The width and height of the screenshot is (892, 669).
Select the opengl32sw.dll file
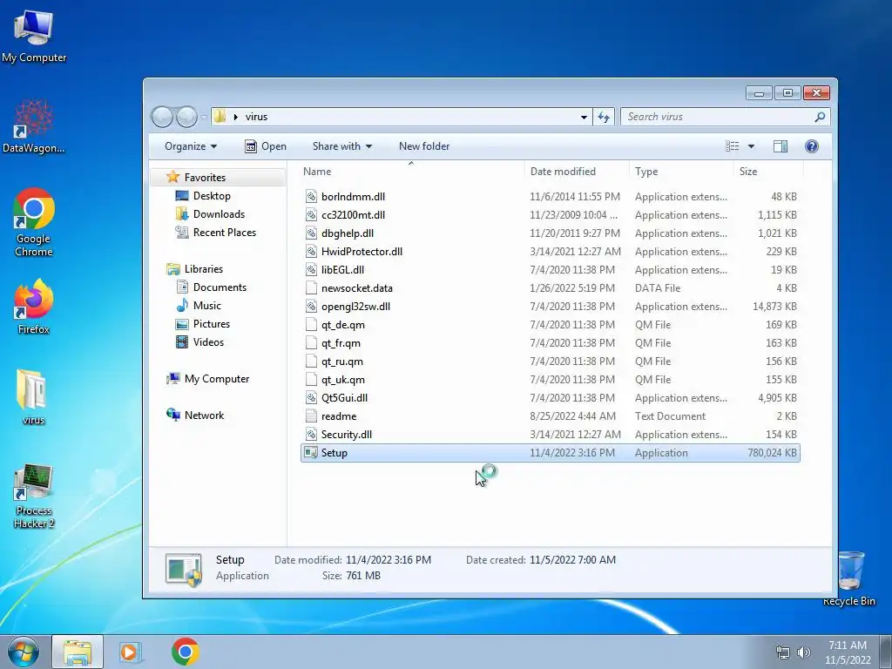point(551,307)
